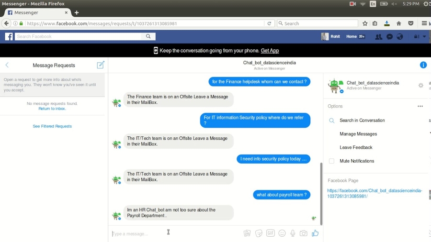Viewport: 431px width, 242px height.
Task: Open a new Firefox tab
Action: pos(77,12)
